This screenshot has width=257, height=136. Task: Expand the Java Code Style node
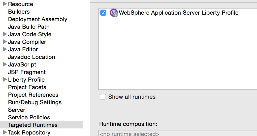pos(5,34)
